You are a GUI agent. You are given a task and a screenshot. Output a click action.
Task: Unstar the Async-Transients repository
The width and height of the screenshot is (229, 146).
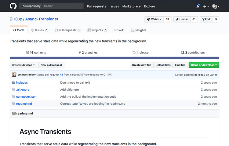click(x=181, y=19)
